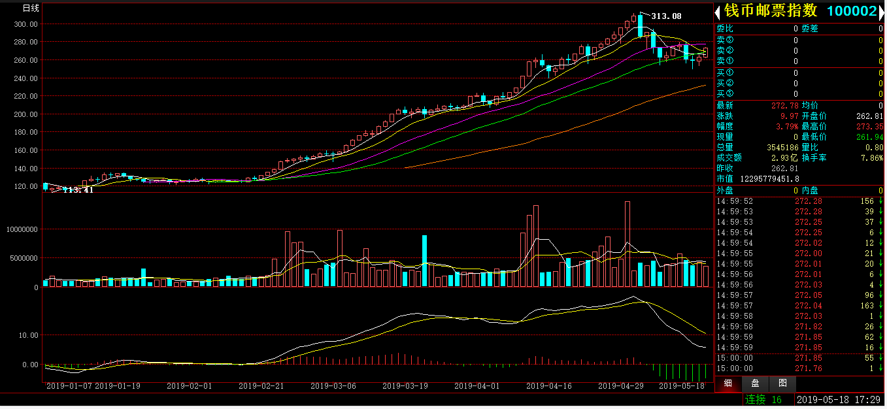The width and height of the screenshot is (887, 409).
Task: Click the left arrow beside 钱币邮票指数
Action: [x=718, y=12]
